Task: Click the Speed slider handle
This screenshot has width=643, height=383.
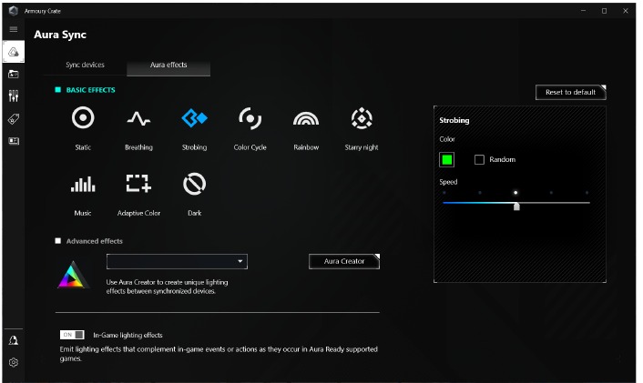Action: point(516,207)
